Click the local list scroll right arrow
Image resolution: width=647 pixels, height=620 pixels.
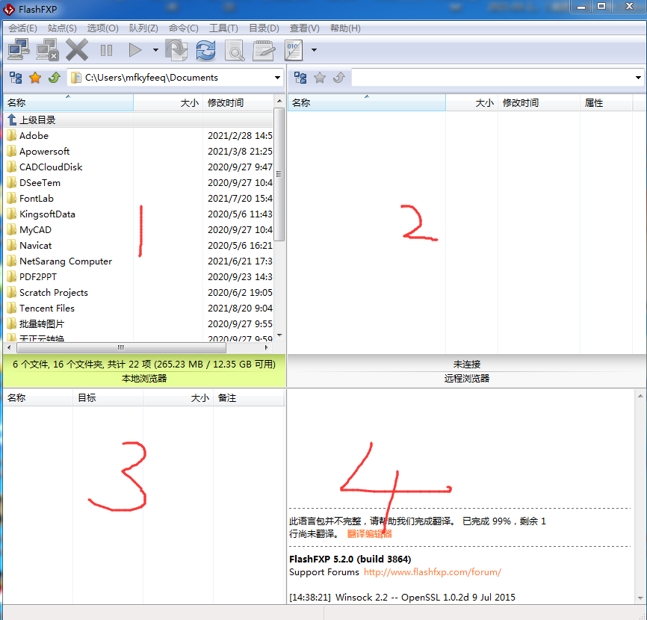pyautogui.click(x=267, y=348)
